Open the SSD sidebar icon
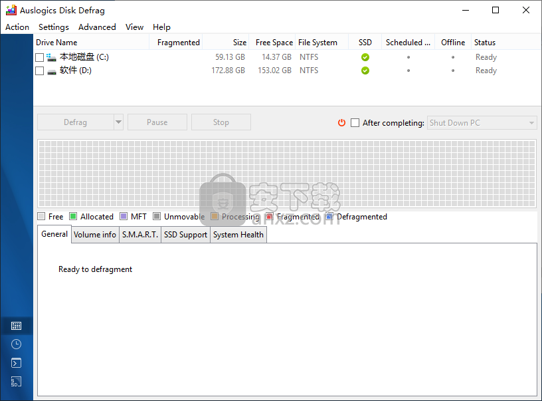Viewport: 542px width, 401px height. tap(16, 382)
